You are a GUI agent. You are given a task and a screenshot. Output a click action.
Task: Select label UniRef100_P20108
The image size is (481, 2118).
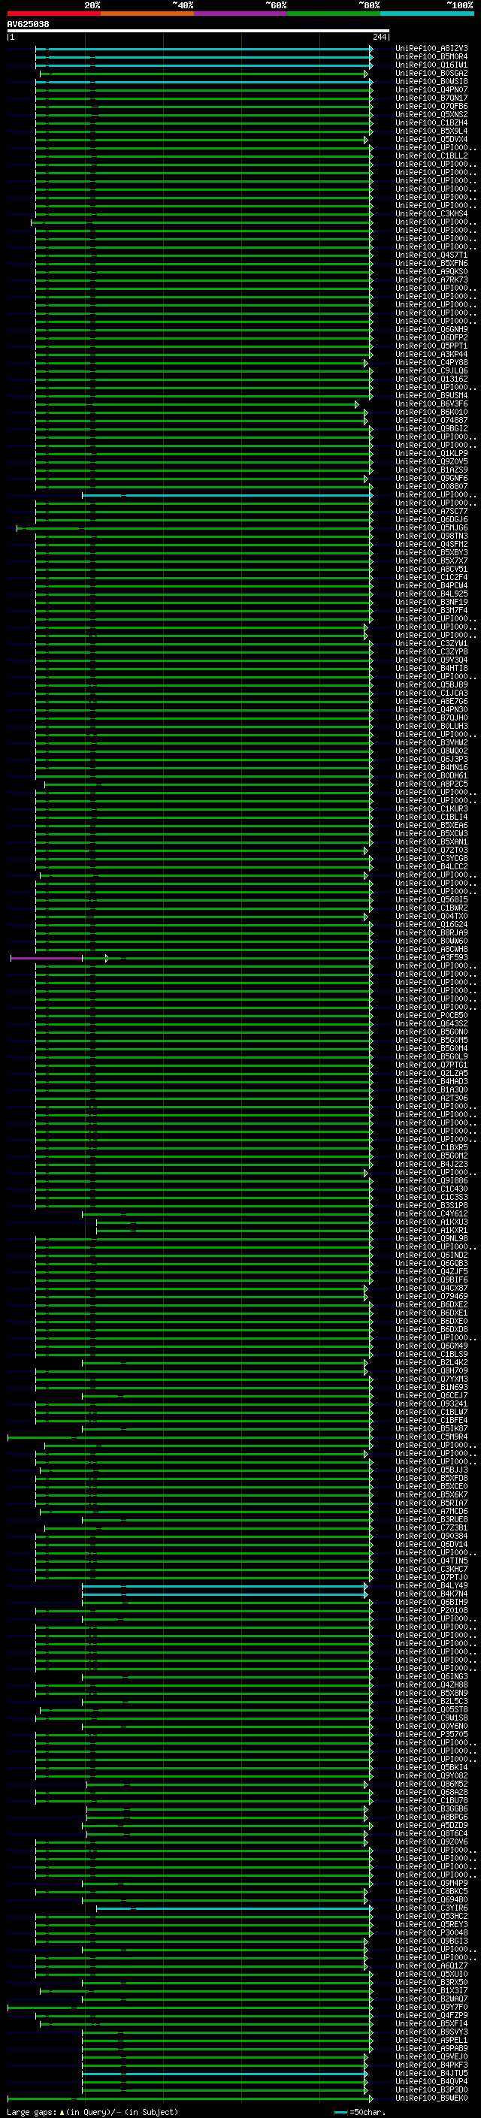pyautogui.click(x=431, y=1611)
